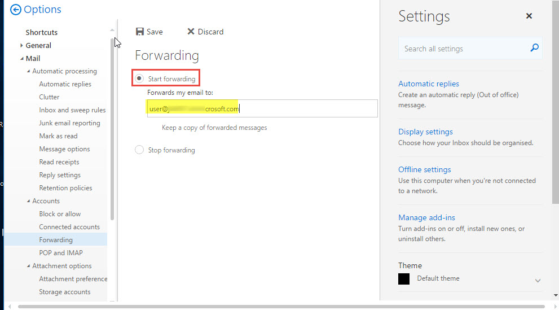The height and width of the screenshot is (310, 559).
Task: Open Offline settings link
Action: click(x=425, y=169)
